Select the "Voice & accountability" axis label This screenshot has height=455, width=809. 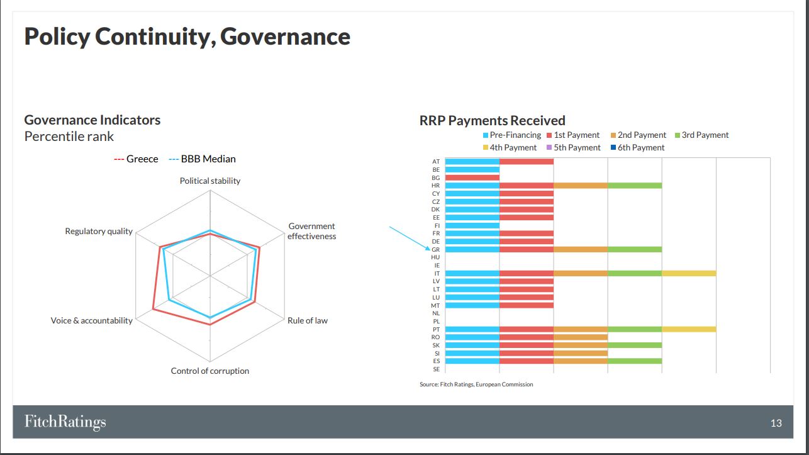92,321
